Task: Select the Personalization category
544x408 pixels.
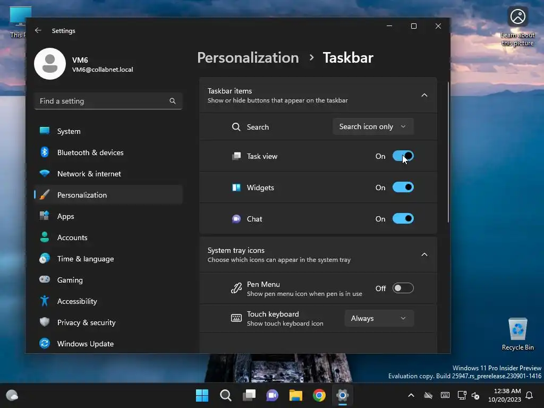Action: point(108,195)
